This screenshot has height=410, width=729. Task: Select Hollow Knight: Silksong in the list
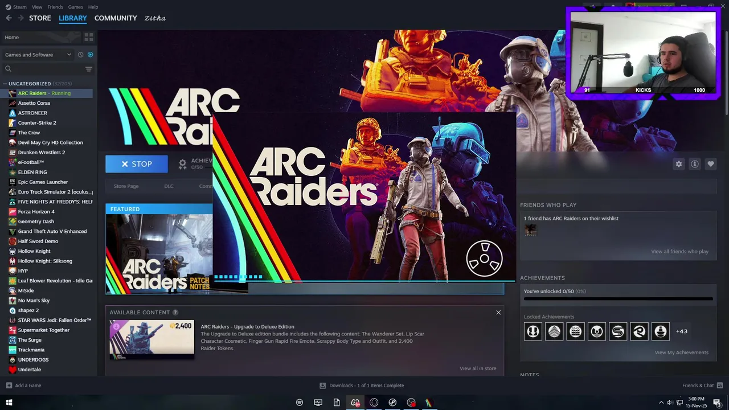46,261
